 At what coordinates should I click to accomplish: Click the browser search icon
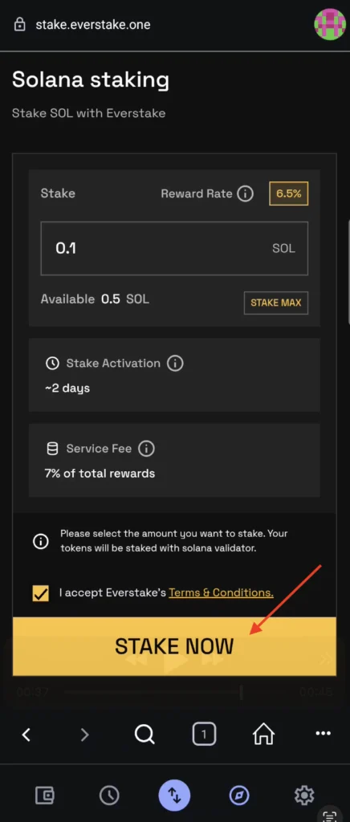144,734
